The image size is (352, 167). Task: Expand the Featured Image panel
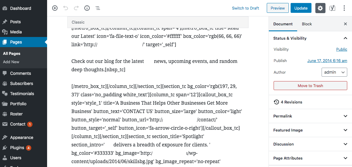tap(310, 130)
